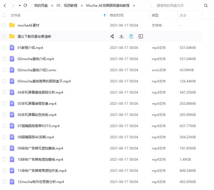Viewport: 214px width, 190px height.
Task: Open the navigation history dropdown arrow
Action: (x=20, y=6)
